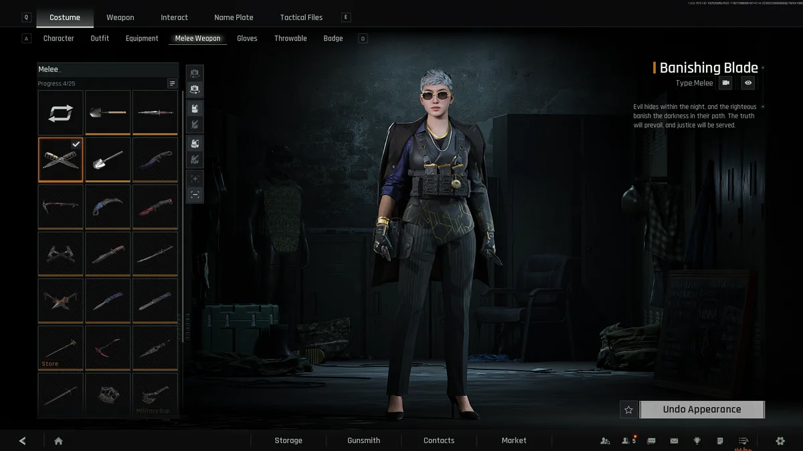
Task: Select the Character sub-tab
Action: click(59, 38)
